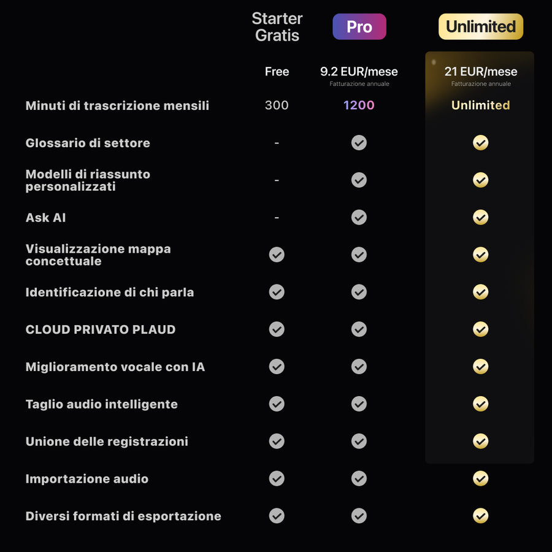Select the Starter Gratis plan heading

(x=277, y=27)
